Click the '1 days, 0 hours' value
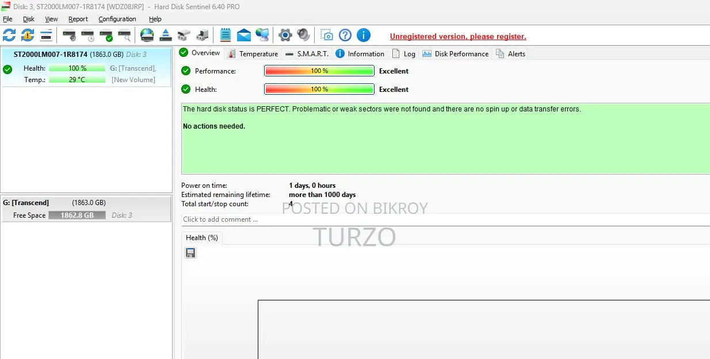Viewport: 710px width, 359px height. point(312,186)
